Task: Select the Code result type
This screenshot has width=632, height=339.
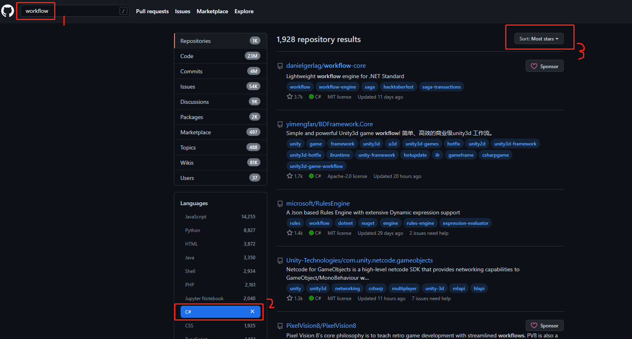Action: coord(220,56)
